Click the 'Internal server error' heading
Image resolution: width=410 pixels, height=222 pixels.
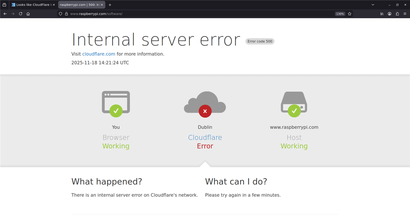156,40
